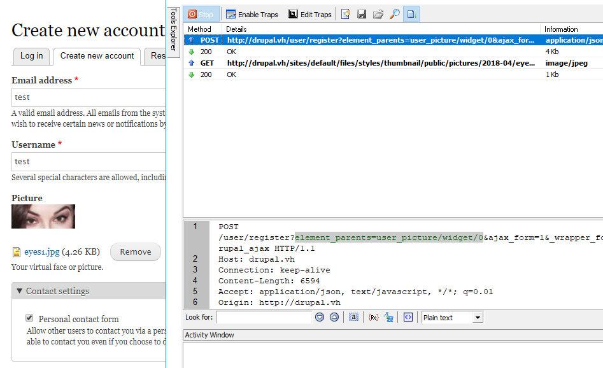Click the open folder icon
The width and height of the screenshot is (603, 368).
tap(378, 14)
